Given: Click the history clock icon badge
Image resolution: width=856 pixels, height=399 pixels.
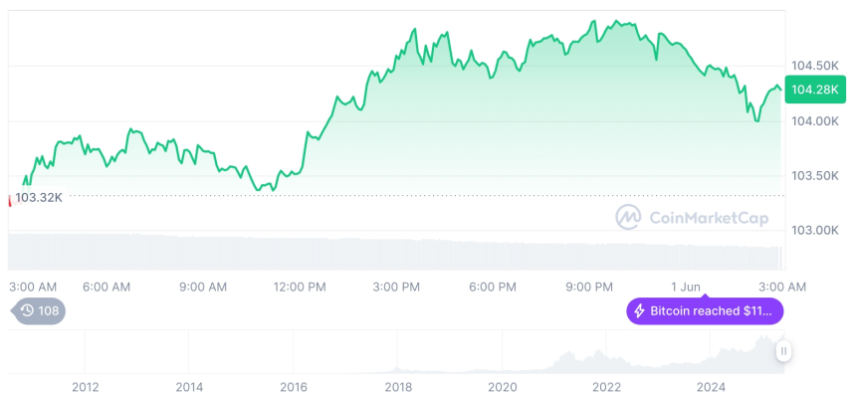Looking at the screenshot, I should [27, 310].
